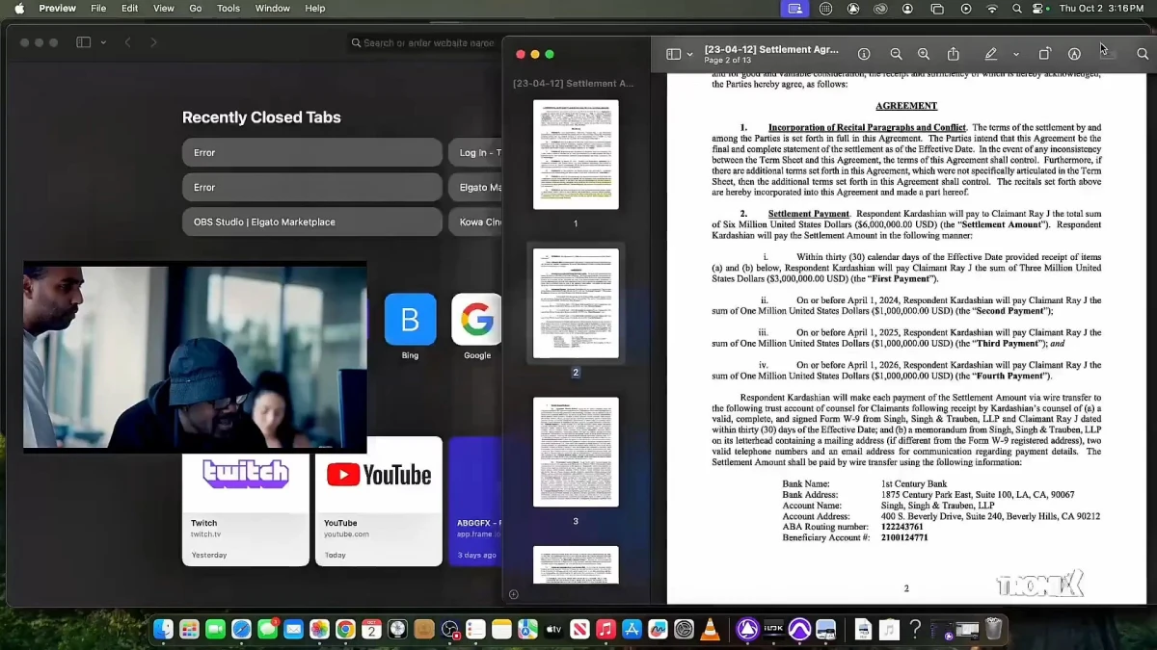This screenshot has height=650, width=1157.
Task: Toggle the Preview sidebar view button
Action: (673, 54)
